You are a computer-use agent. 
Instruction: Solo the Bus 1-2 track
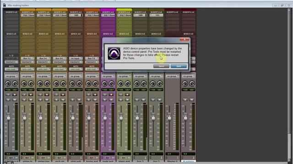24,100
